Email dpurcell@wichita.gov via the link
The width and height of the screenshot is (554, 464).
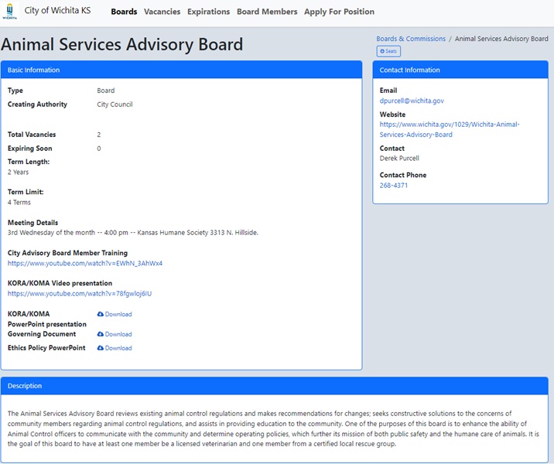[x=412, y=101]
